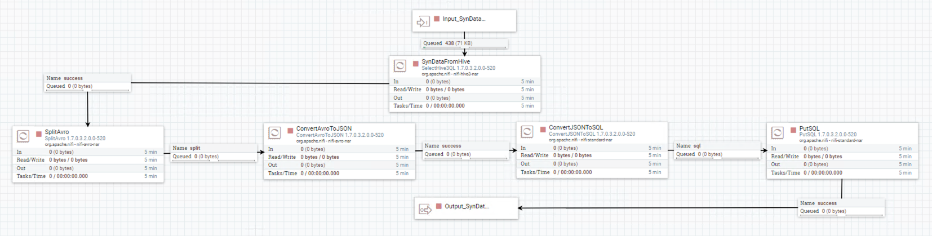Click the Output_SynDat output port icon
This screenshot has height=236, width=932.
tap(425, 210)
